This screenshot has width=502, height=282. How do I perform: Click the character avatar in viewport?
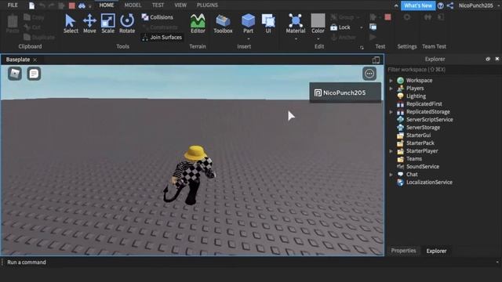(191, 175)
